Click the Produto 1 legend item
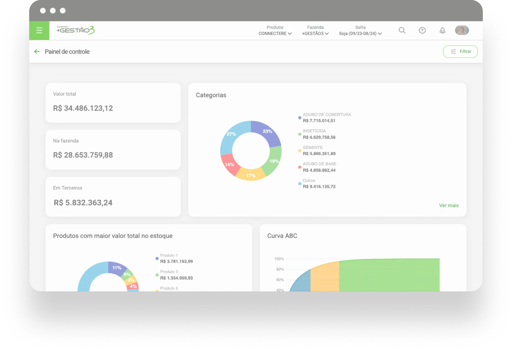The image size is (512, 350). click(x=176, y=258)
